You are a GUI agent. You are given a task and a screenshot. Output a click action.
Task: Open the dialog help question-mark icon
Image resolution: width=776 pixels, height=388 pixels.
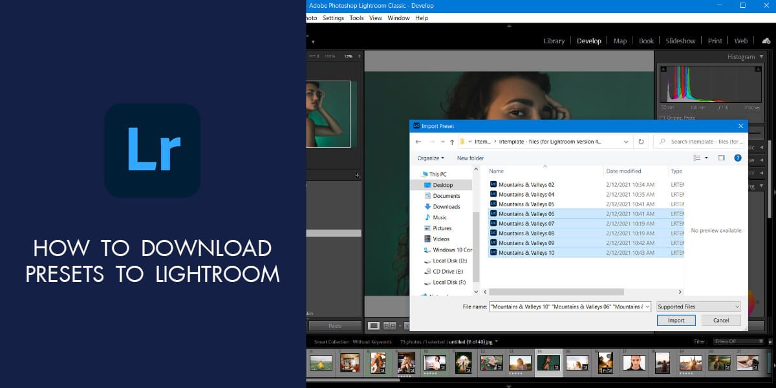click(738, 158)
